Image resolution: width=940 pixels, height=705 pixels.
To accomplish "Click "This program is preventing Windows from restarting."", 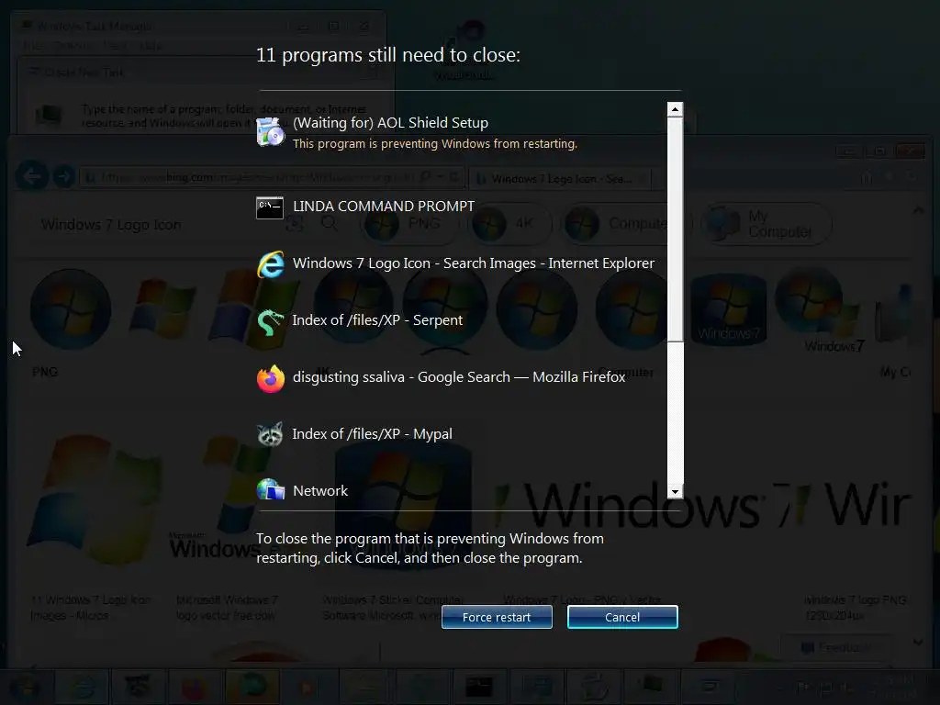I will [434, 144].
